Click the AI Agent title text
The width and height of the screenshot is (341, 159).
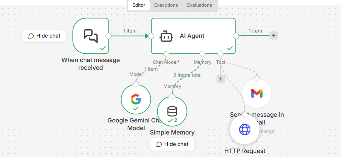tap(192, 36)
